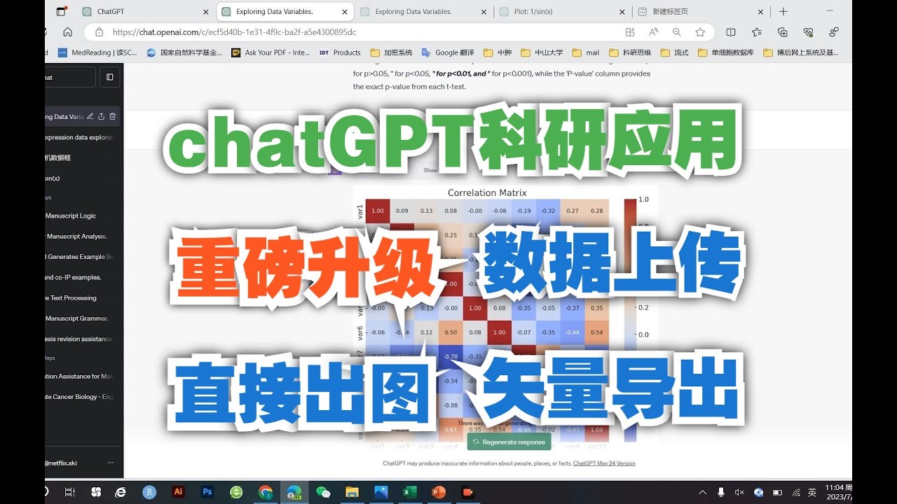Open Chrome from the taskbar

[x=265, y=492]
